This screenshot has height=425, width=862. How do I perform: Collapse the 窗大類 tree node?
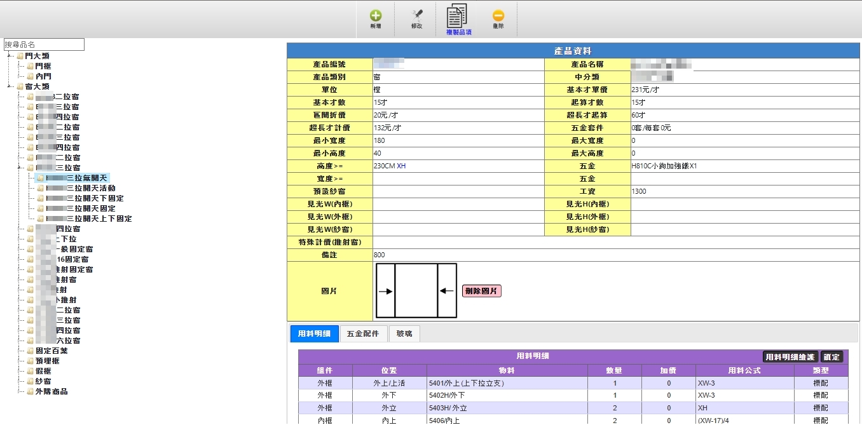(10, 86)
